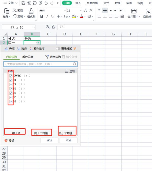
Task: Open the 插入 ribbon tab
Action: point(78,3)
